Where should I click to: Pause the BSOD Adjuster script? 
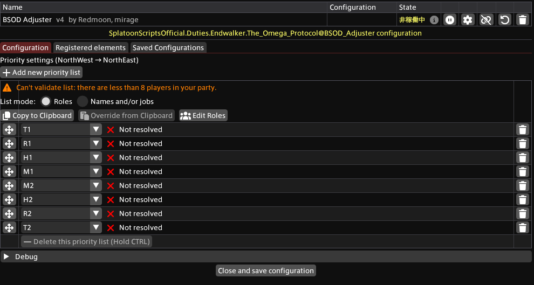coord(450,20)
